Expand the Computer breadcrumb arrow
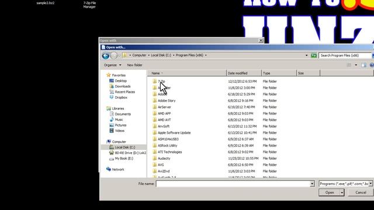 click(148, 55)
